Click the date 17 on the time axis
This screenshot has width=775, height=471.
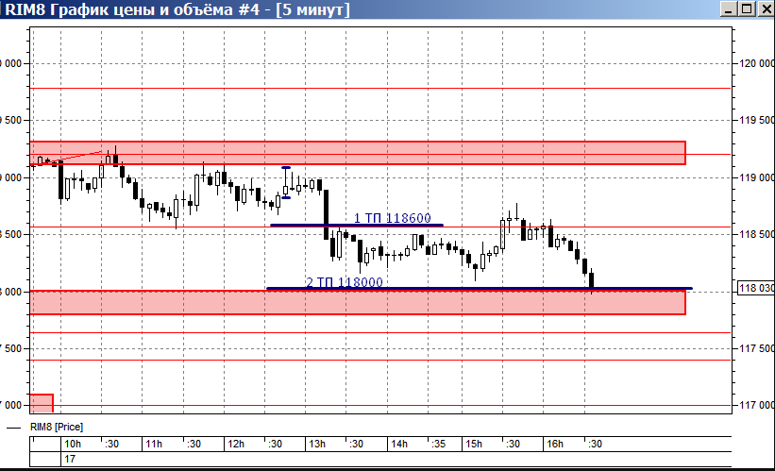70,459
